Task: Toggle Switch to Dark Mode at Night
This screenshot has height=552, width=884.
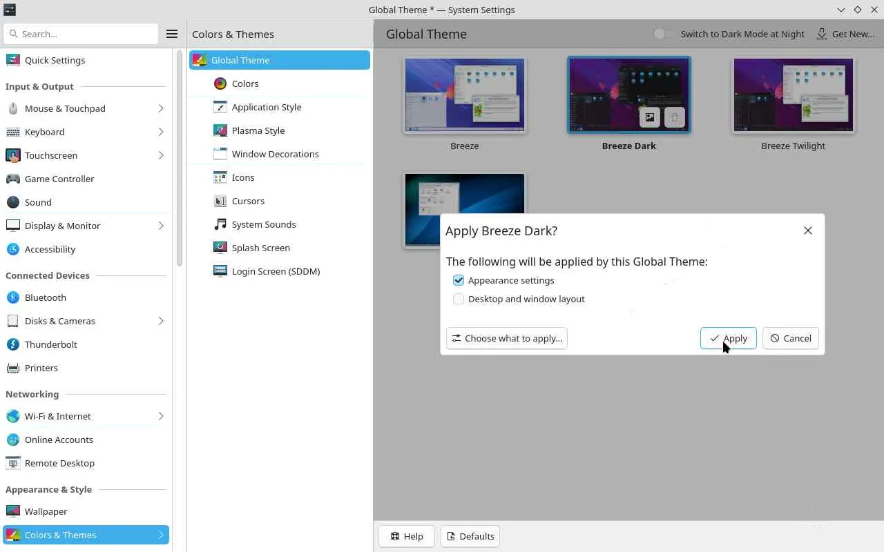Action: (x=664, y=34)
